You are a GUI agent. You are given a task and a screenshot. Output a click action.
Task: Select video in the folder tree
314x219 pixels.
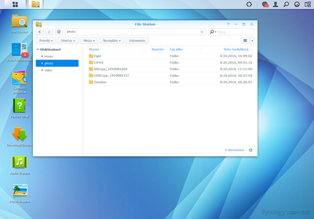[48, 70]
